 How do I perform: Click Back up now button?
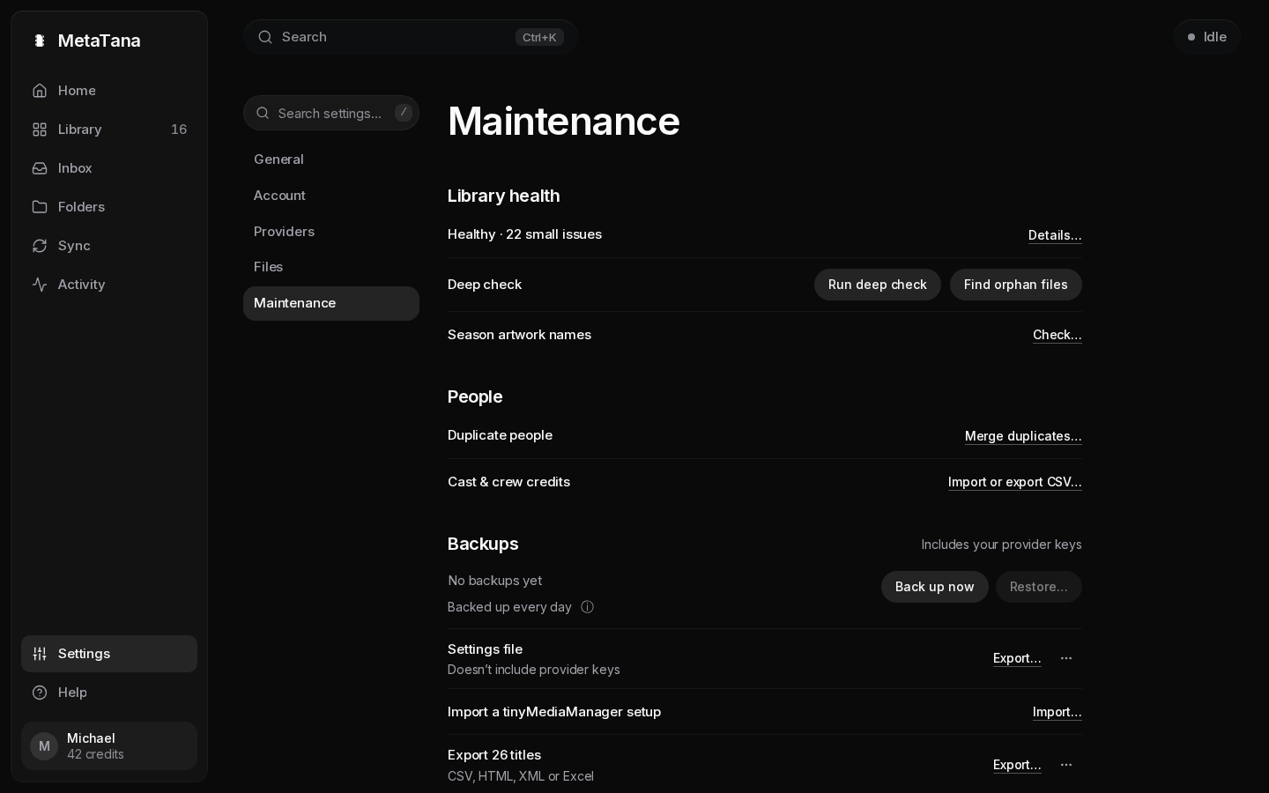(x=935, y=587)
